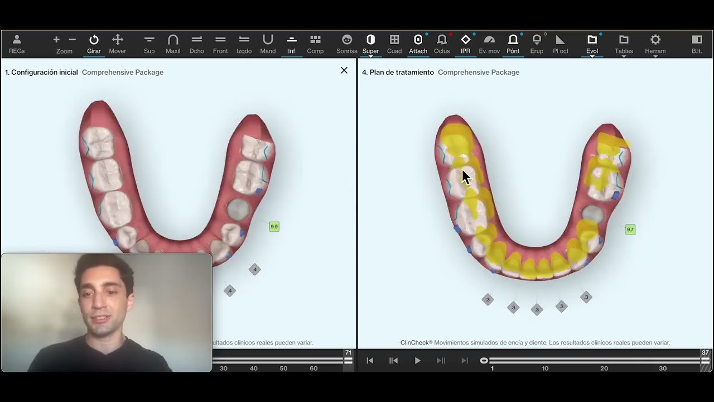Toggle Attach attachments display
This screenshot has height=402, width=714.
tap(418, 44)
